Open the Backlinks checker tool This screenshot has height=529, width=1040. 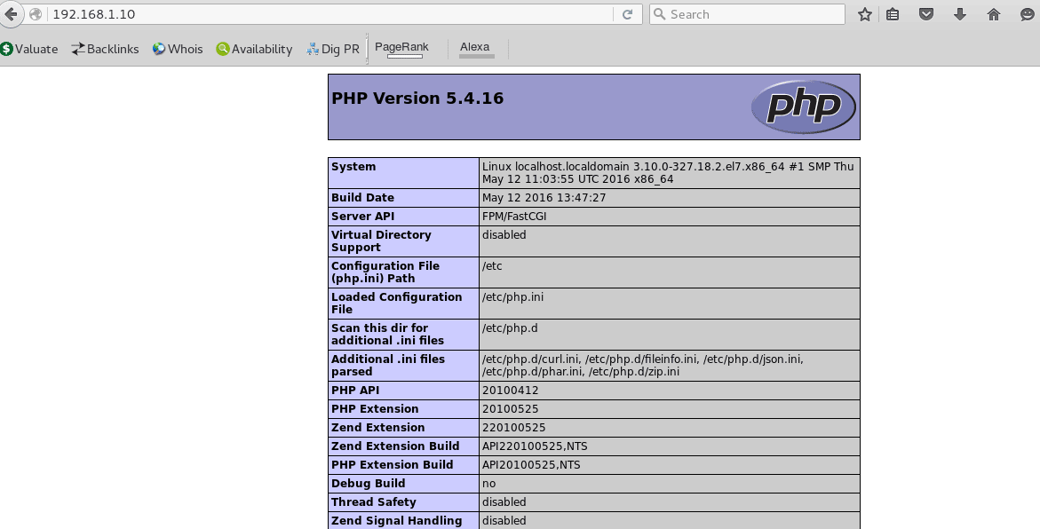(x=104, y=49)
